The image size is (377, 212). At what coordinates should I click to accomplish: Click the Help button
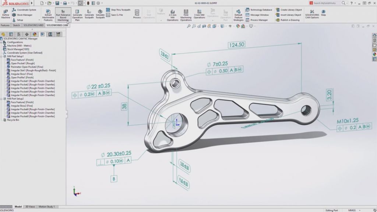click(324, 11)
